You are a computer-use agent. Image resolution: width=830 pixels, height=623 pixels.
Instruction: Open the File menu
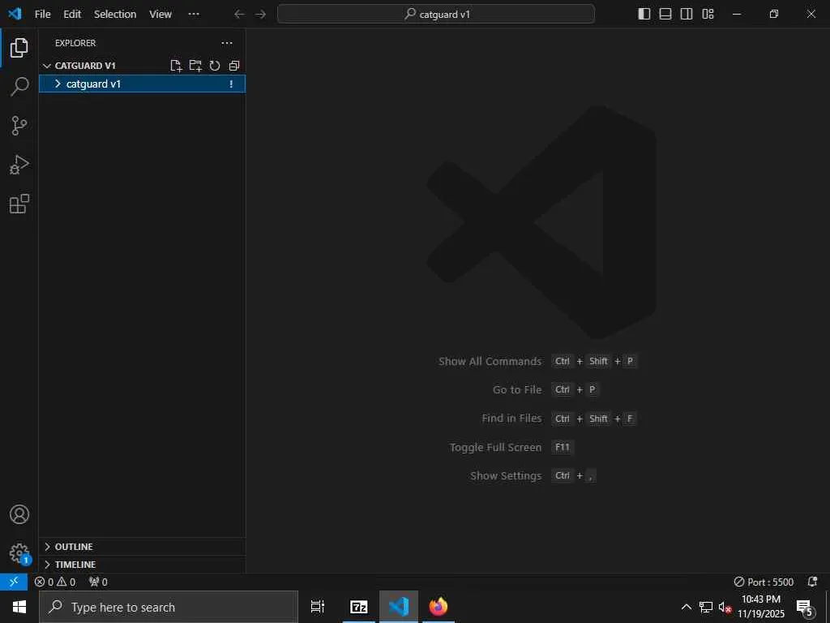[x=42, y=15]
